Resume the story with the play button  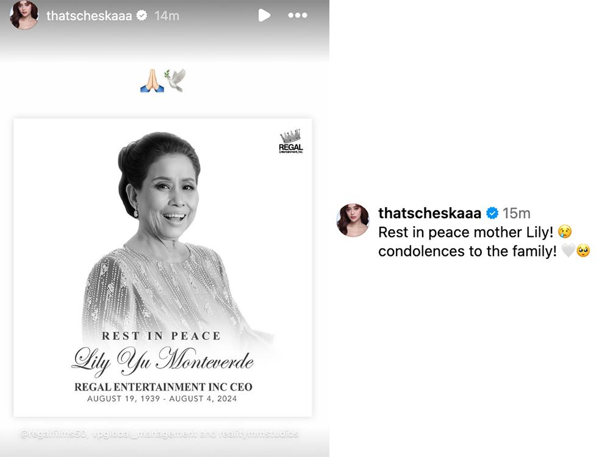[264, 16]
